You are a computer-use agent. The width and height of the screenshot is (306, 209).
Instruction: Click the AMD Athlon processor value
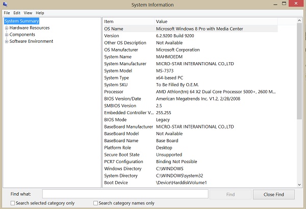(x=216, y=92)
